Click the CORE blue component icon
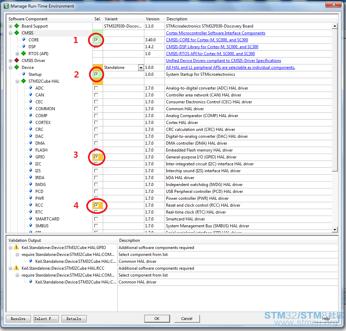This screenshot has height=331, width=346. 24,40
